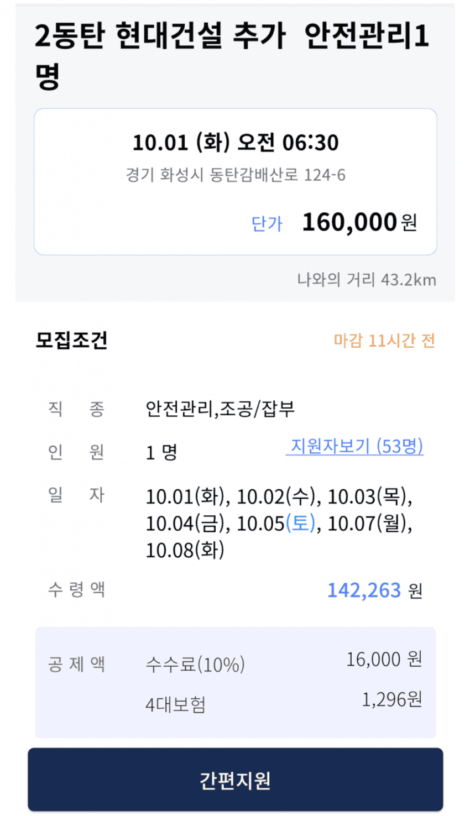Click the start time 10.01 (화) 오전 06:30

[236, 143]
